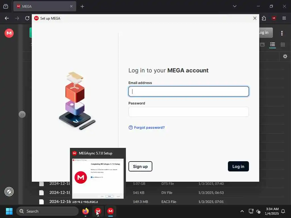
Task: Click the MEGA logo in browser sidebar
Action: point(9,33)
